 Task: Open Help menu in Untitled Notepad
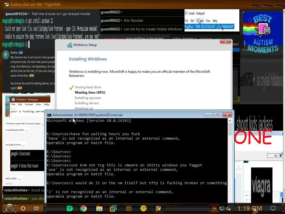pyautogui.click(x=46, y=104)
